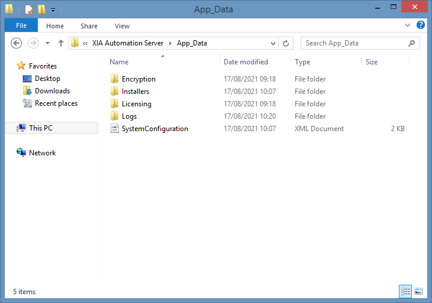The height and width of the screenshot is (303, 432).
Task: Click the Properties quick access icon
Action: tap(29, 9)
